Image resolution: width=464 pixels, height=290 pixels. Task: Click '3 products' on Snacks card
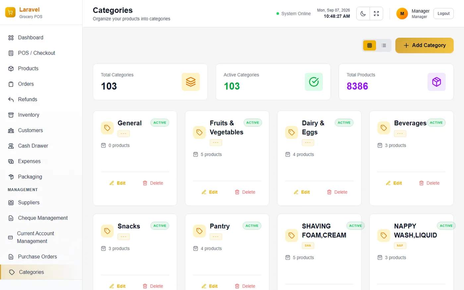coord(119,249)
